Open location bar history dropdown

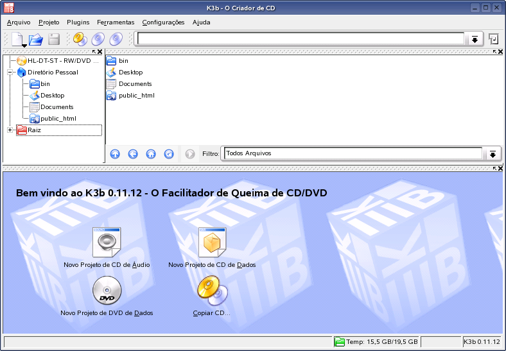click(475, 39)
